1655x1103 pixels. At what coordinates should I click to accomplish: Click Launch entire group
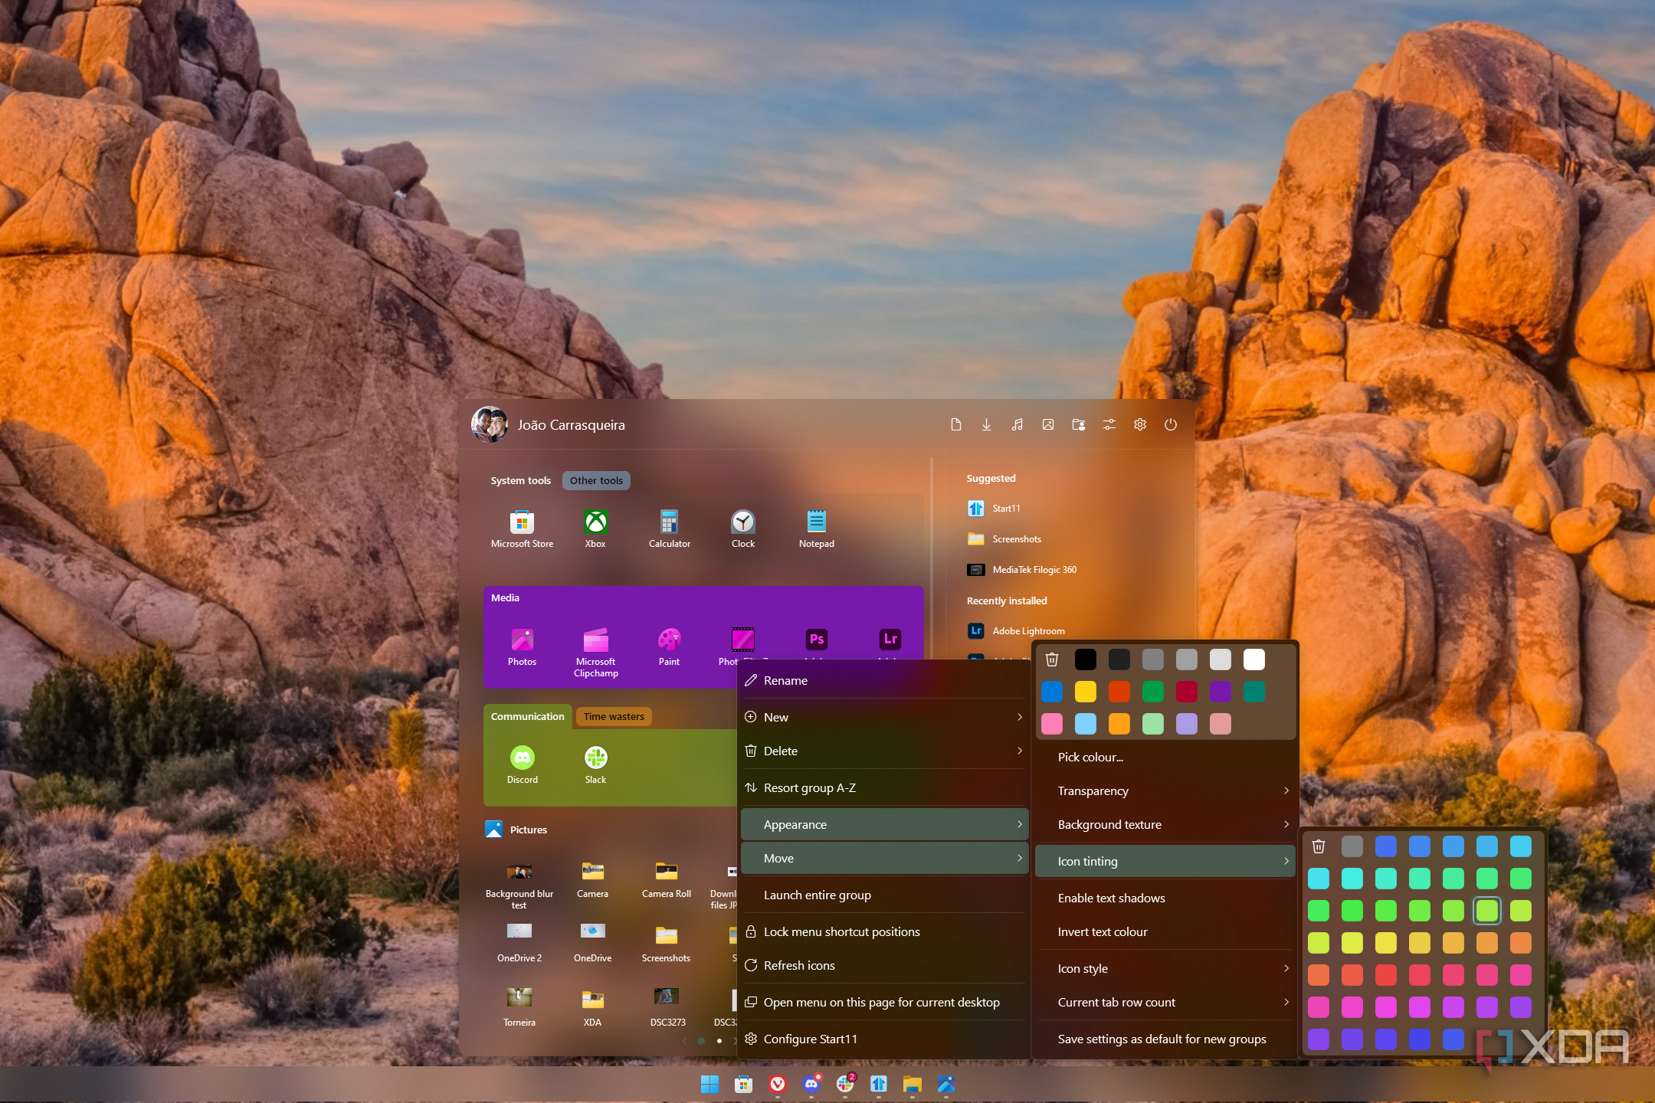884,895
